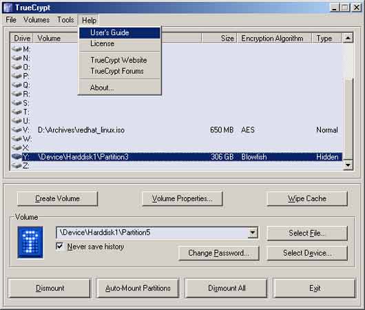Screen dimensions: 365x310
Task: Click the Dismount button
Action: tap(50, 288)
